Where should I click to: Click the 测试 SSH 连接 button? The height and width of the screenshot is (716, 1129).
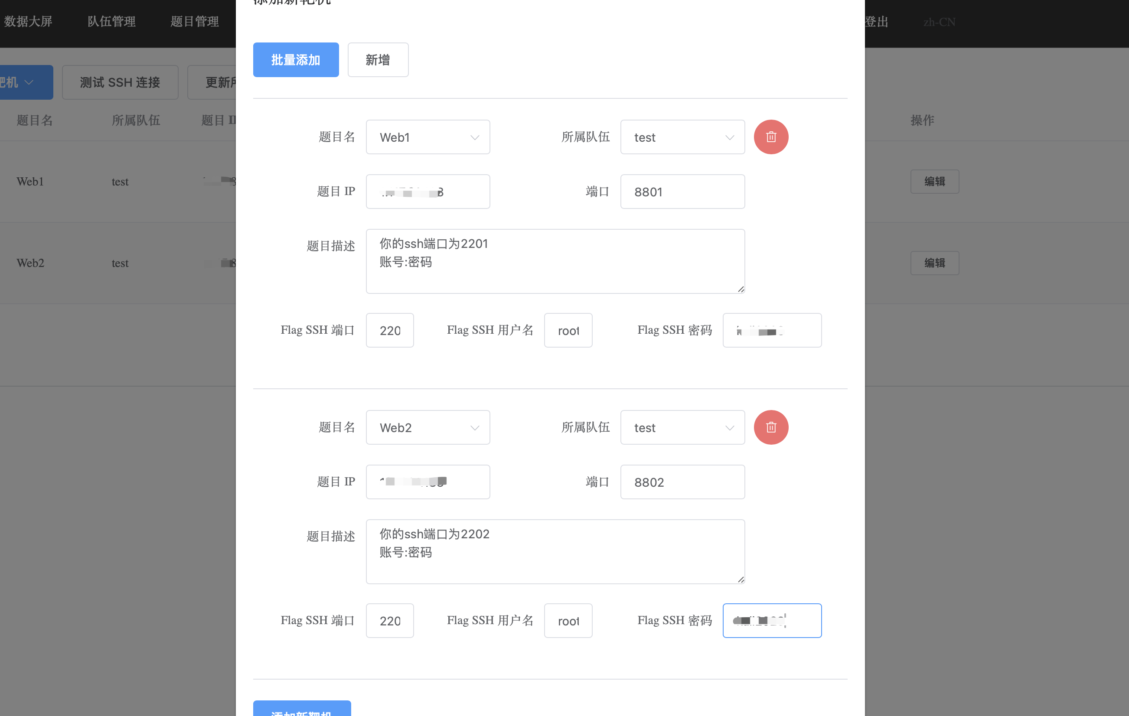point(120,82)
